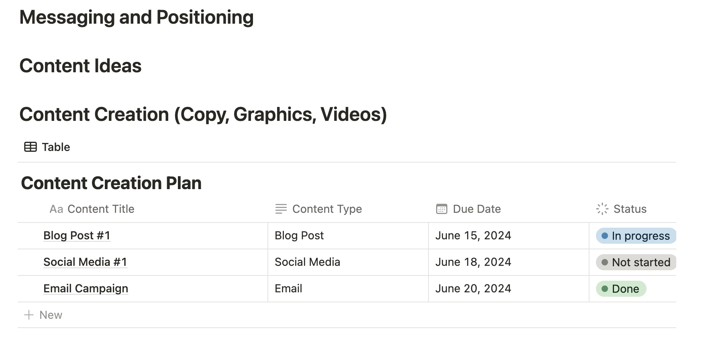Image resolution: width=714 pixels, height=363 pixels.
Task: Change the In progress status tag
Action: pyautogui.click(x=636, y=236)
